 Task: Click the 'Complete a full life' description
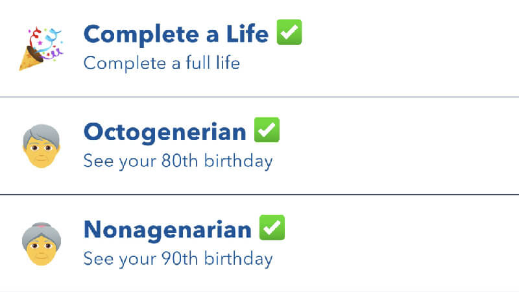[162, 63]
